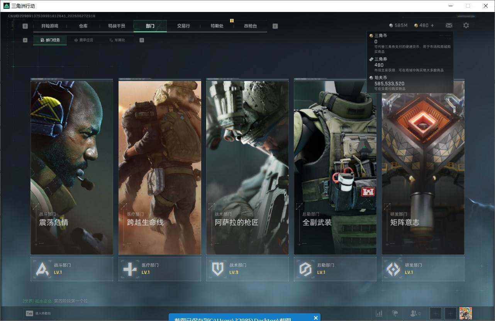495x321 pixels.
Task: Click the CN:UID text at the top
Action: [52, 16]
